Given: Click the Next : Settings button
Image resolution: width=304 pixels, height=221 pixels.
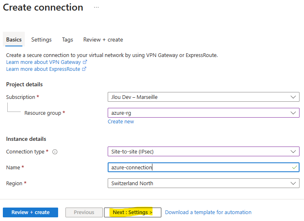Looking at the screenshot, I should click(x=132, y=212).
